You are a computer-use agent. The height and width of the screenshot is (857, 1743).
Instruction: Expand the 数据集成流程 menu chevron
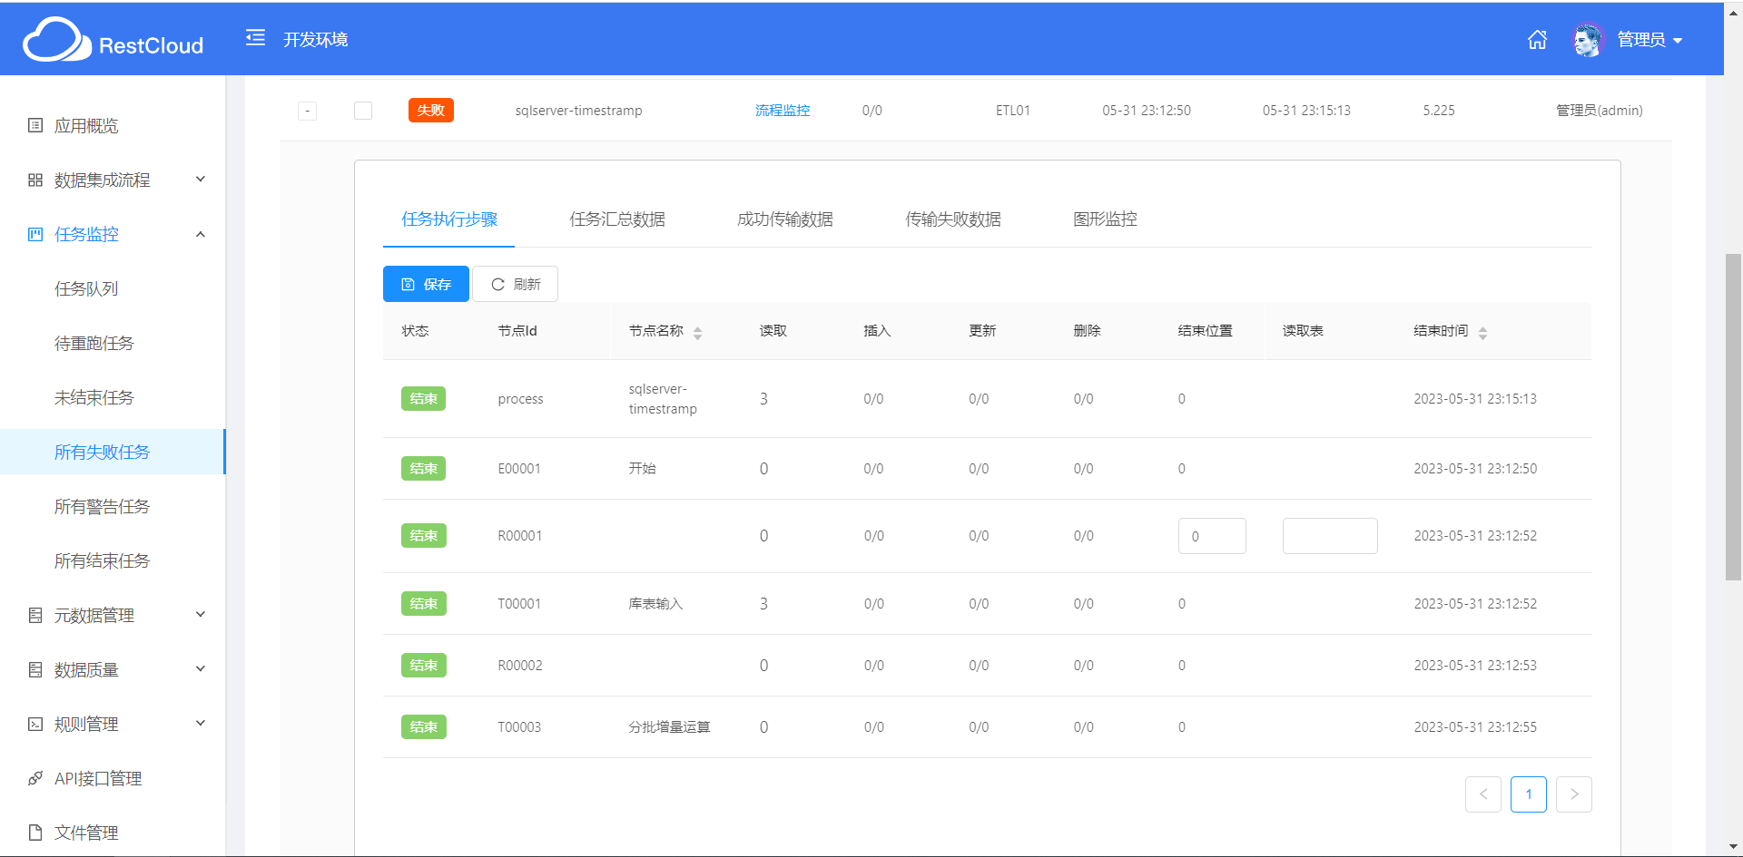point(201,180)
